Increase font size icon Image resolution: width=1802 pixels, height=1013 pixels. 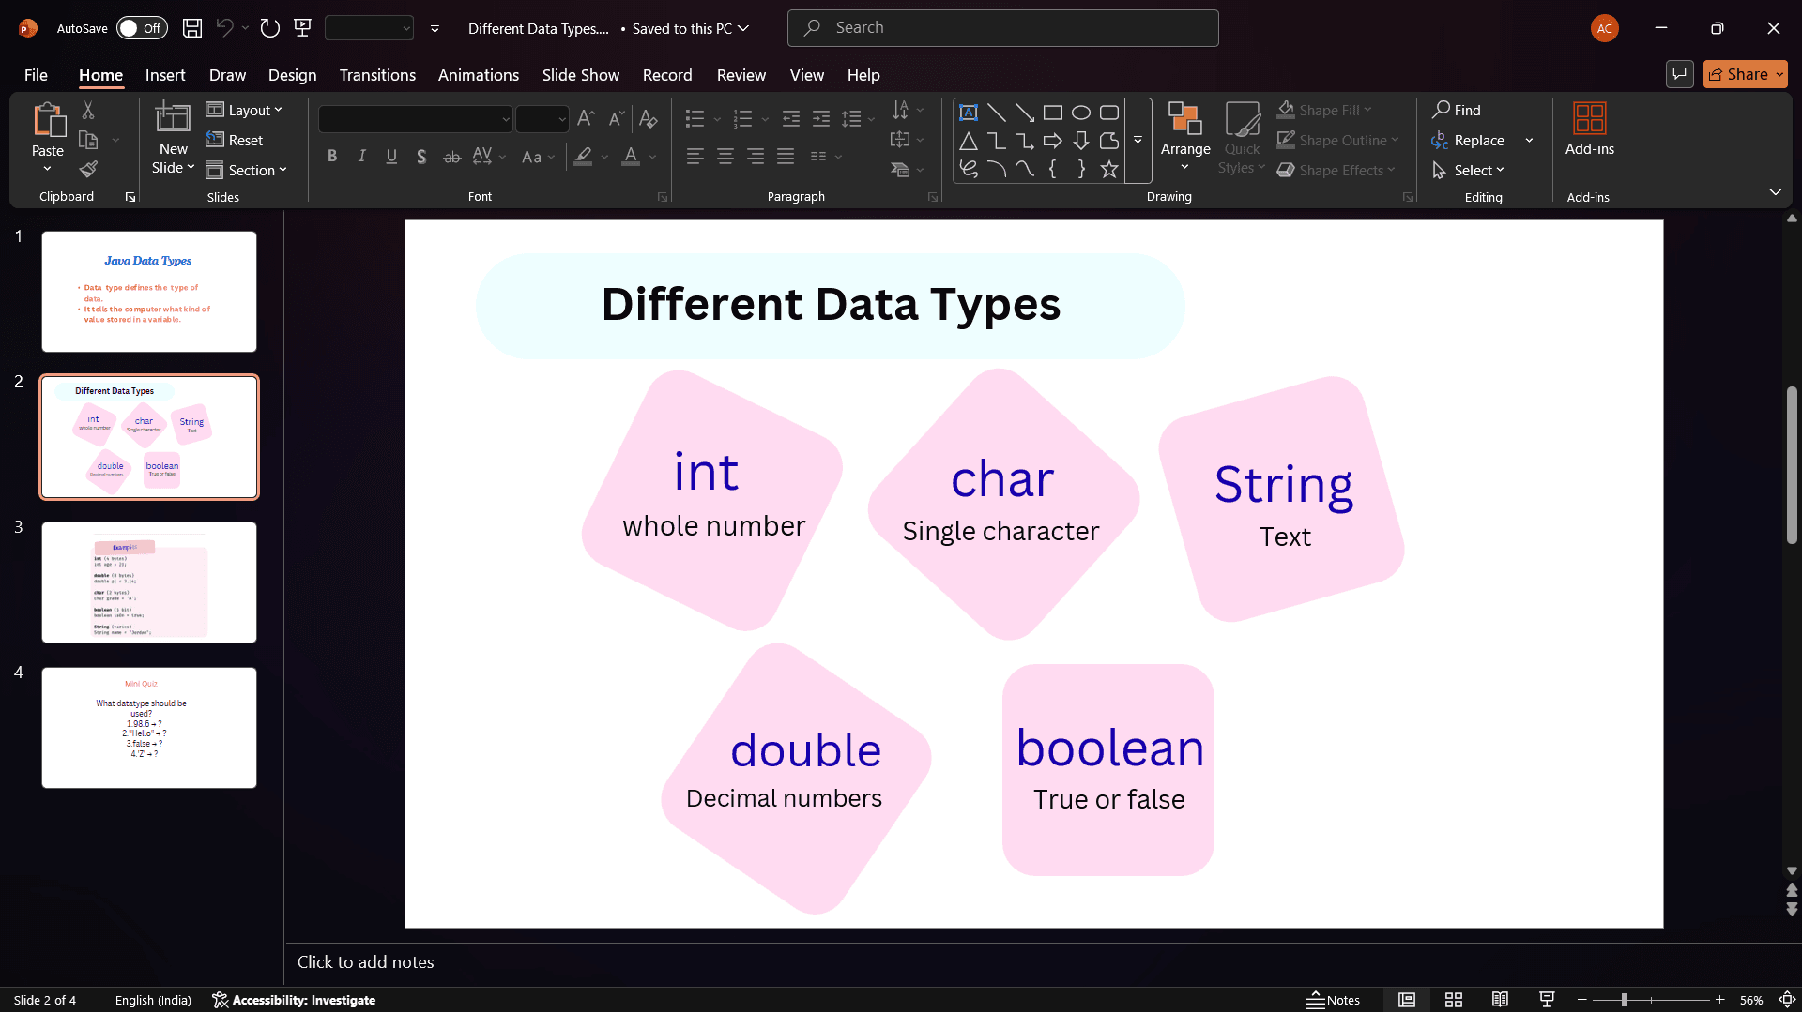[x=586, y=119]
